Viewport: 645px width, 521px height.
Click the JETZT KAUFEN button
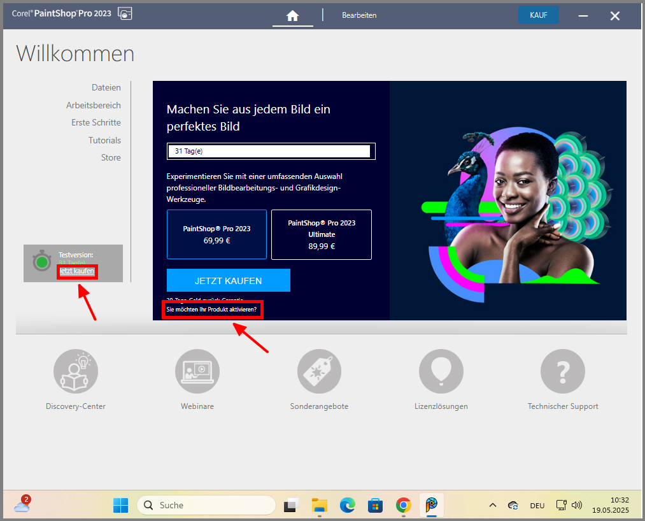tap(228, 280)
